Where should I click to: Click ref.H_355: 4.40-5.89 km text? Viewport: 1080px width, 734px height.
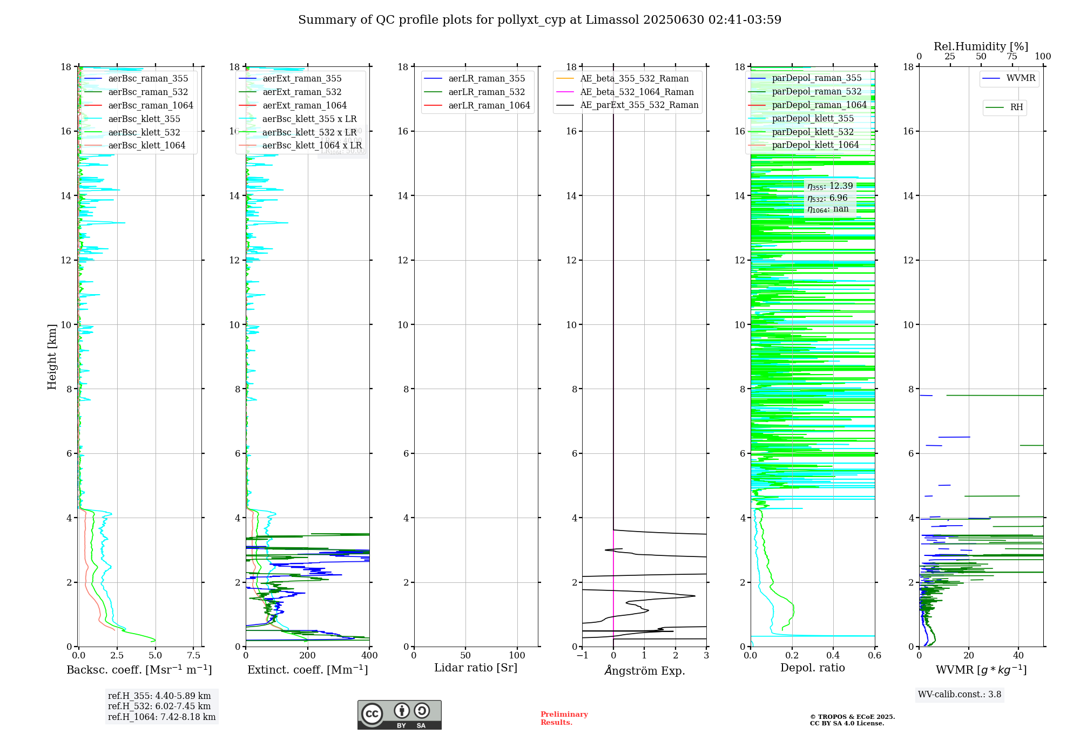159,696
